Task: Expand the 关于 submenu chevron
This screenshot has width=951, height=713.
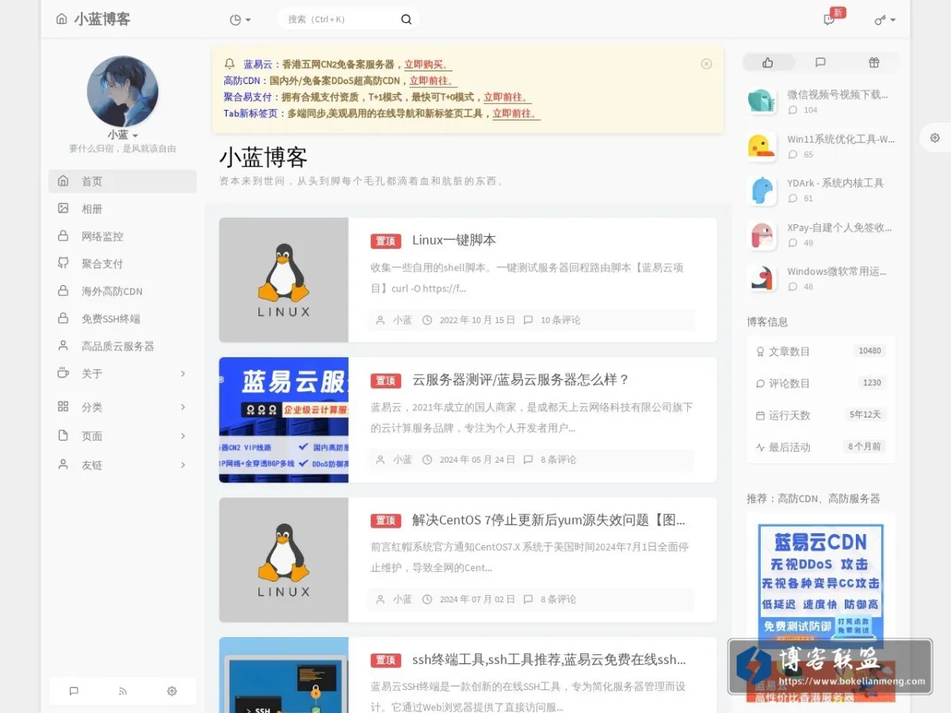Action: [183, 373]
